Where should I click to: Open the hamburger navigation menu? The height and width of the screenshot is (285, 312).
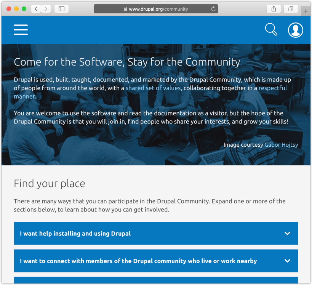coord(21,30)
